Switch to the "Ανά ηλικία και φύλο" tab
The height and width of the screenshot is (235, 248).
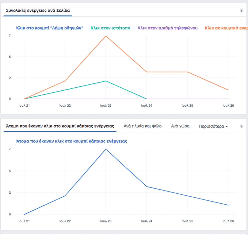[x=143, y=126]
